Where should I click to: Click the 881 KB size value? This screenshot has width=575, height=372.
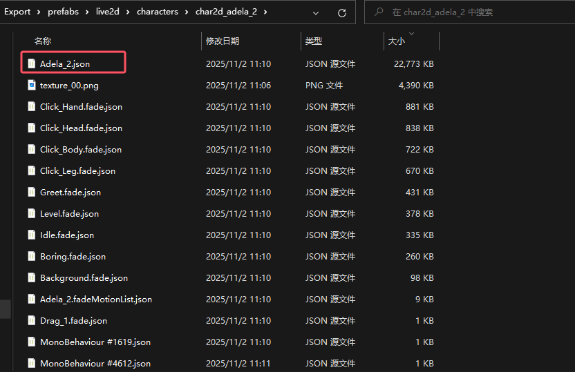(x=420, y=106)
